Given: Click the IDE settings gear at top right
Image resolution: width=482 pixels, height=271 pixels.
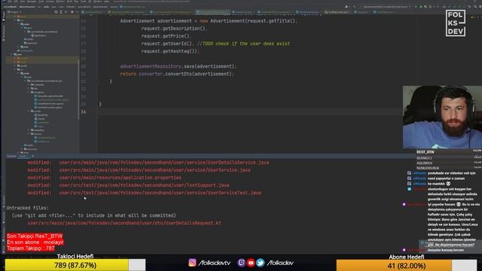Looking at the screenshot, I should tap(480, 7).
